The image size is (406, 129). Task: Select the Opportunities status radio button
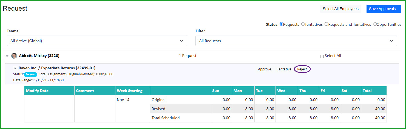pos(375,24)
